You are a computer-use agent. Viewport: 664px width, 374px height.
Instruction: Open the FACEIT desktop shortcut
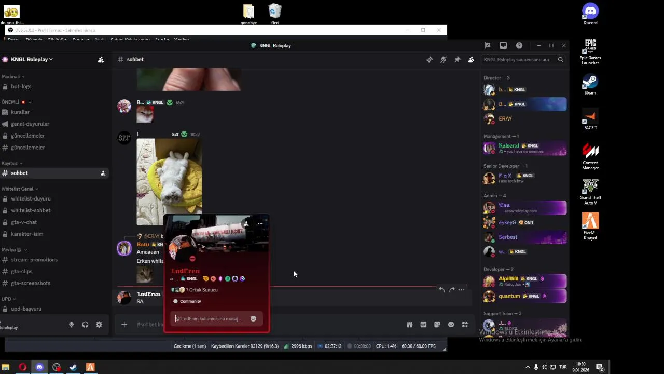click(x=590, y=120)
